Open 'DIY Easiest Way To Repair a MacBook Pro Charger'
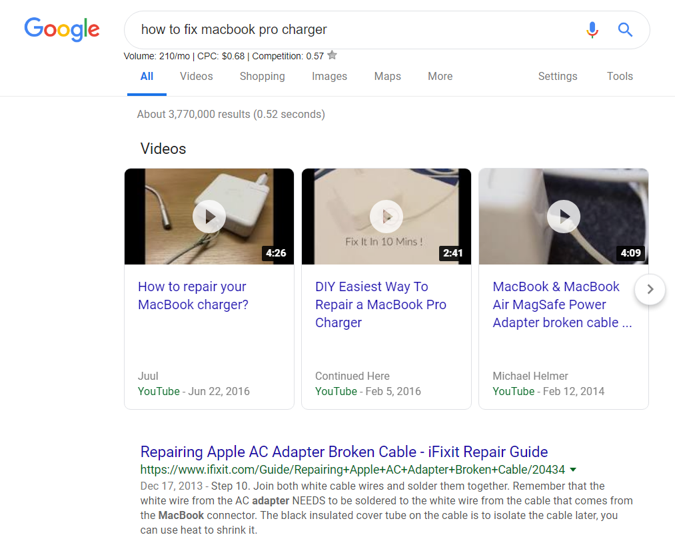The height and width of the screenshot is (551, 675). tap(380, 304)
